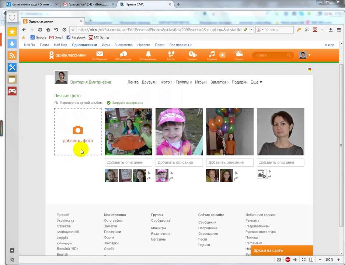Reload the page with the refresh icon
Image resolution: width=345 pixels, height=265 pixels.
point(40,30)
